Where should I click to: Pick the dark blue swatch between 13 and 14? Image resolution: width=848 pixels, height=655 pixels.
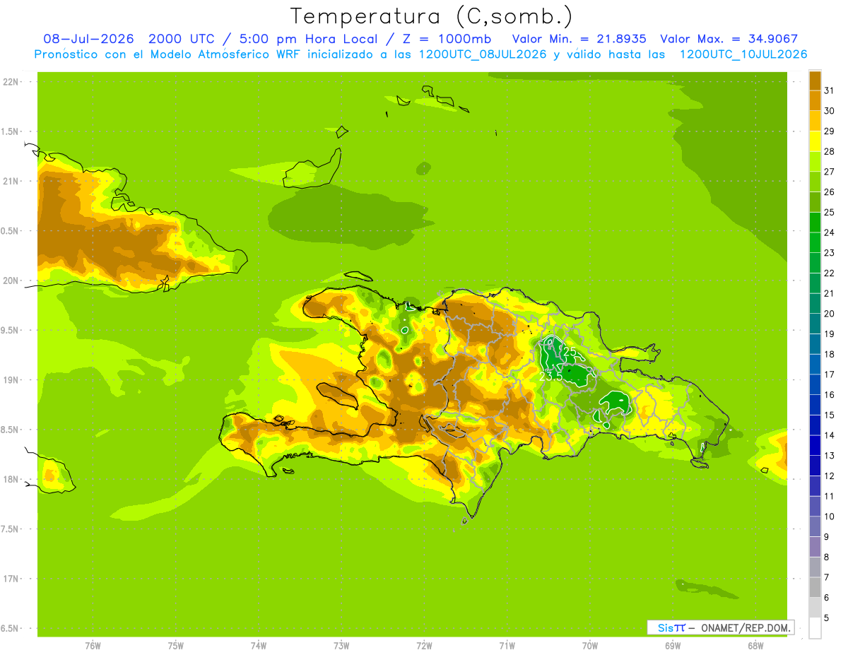815,446
